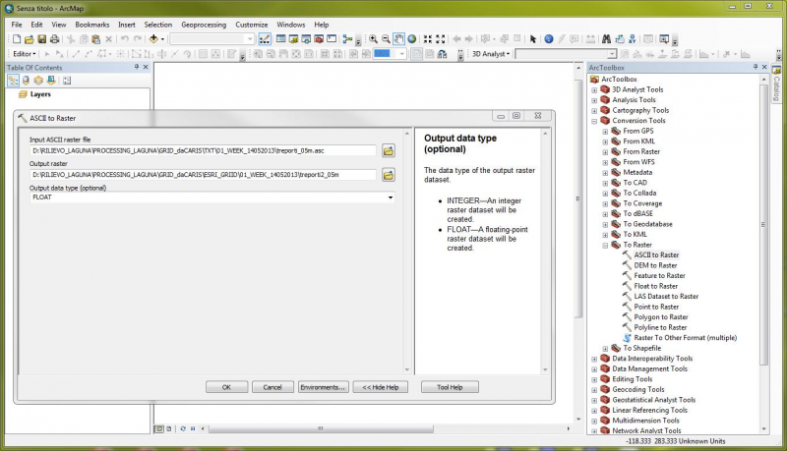Image resolution: width=787 pixels, height=451 pixels.
Task: Click the Go To XY icon
Action: (632, 39)
